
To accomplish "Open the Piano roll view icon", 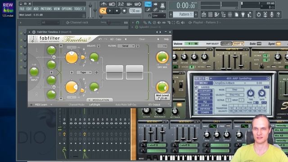I will tap(217, 14).
